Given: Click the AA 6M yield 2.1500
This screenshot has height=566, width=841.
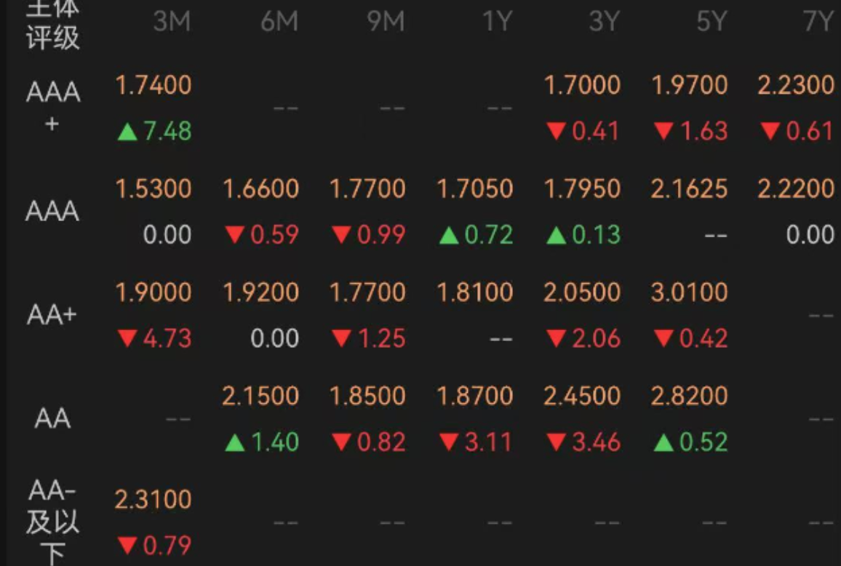Looking at the screenshot, I should pyautogui.click(x=260, y=396).
